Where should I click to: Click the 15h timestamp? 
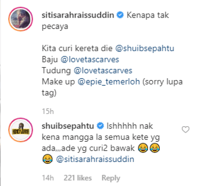pos(48,112)
